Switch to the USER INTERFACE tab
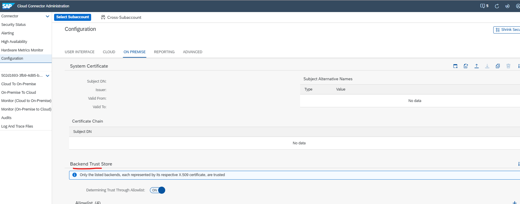 coord(80,52)
